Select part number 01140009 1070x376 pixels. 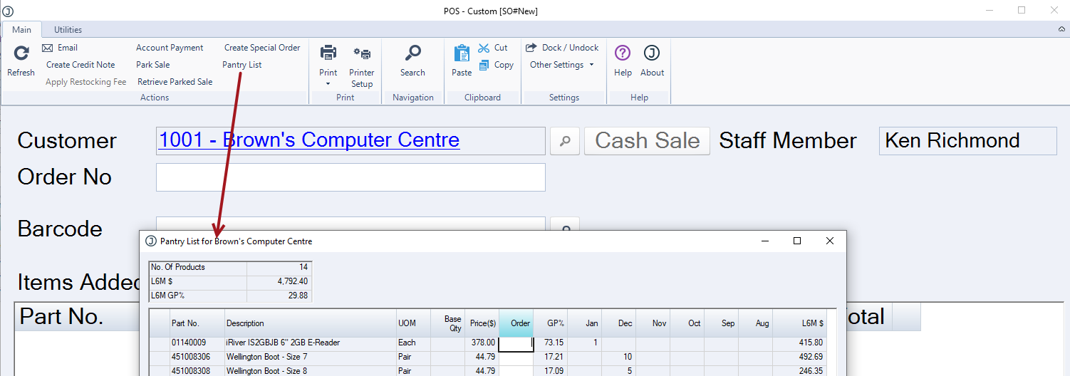click(189, 343)
